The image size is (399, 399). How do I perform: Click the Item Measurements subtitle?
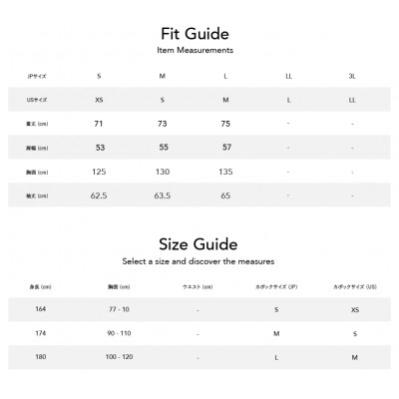tap(195, 50)
